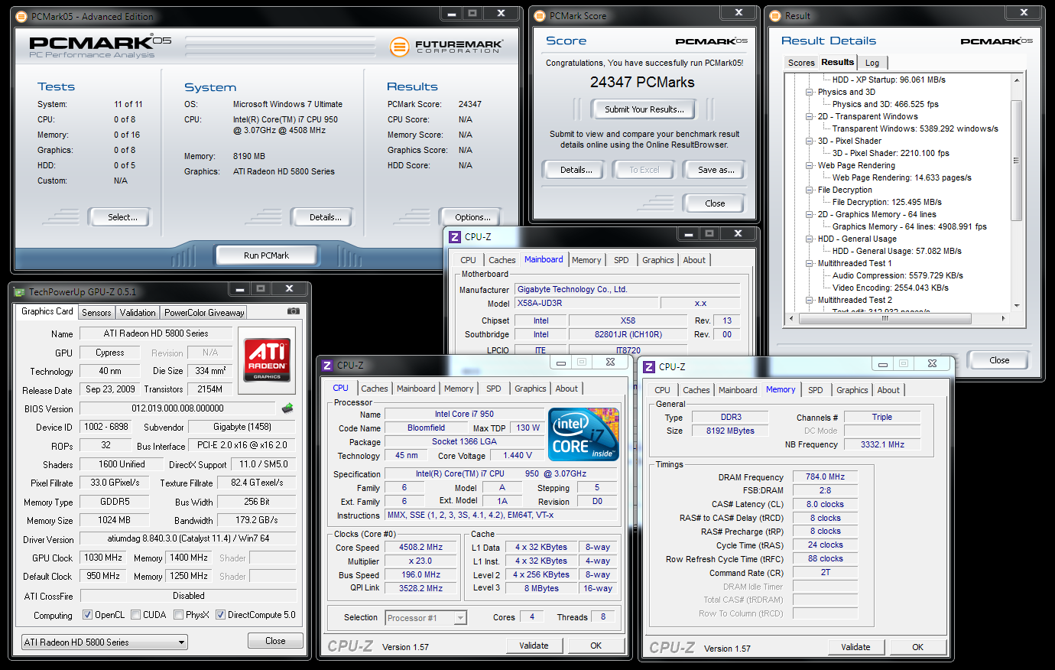This screenshot has height=670, width=1055.
Task: Click Validate in CPU-Z Processor window
Action: click(x=534, y=646)
